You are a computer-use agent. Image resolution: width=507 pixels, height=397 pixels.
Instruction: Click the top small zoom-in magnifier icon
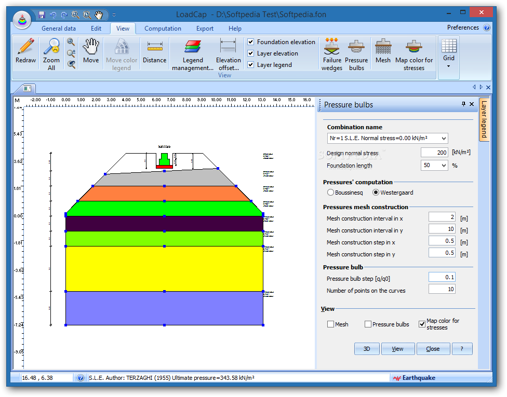71,42
